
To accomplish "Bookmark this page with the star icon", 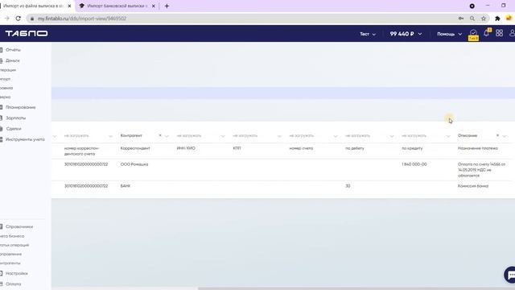I will (484, 19).
